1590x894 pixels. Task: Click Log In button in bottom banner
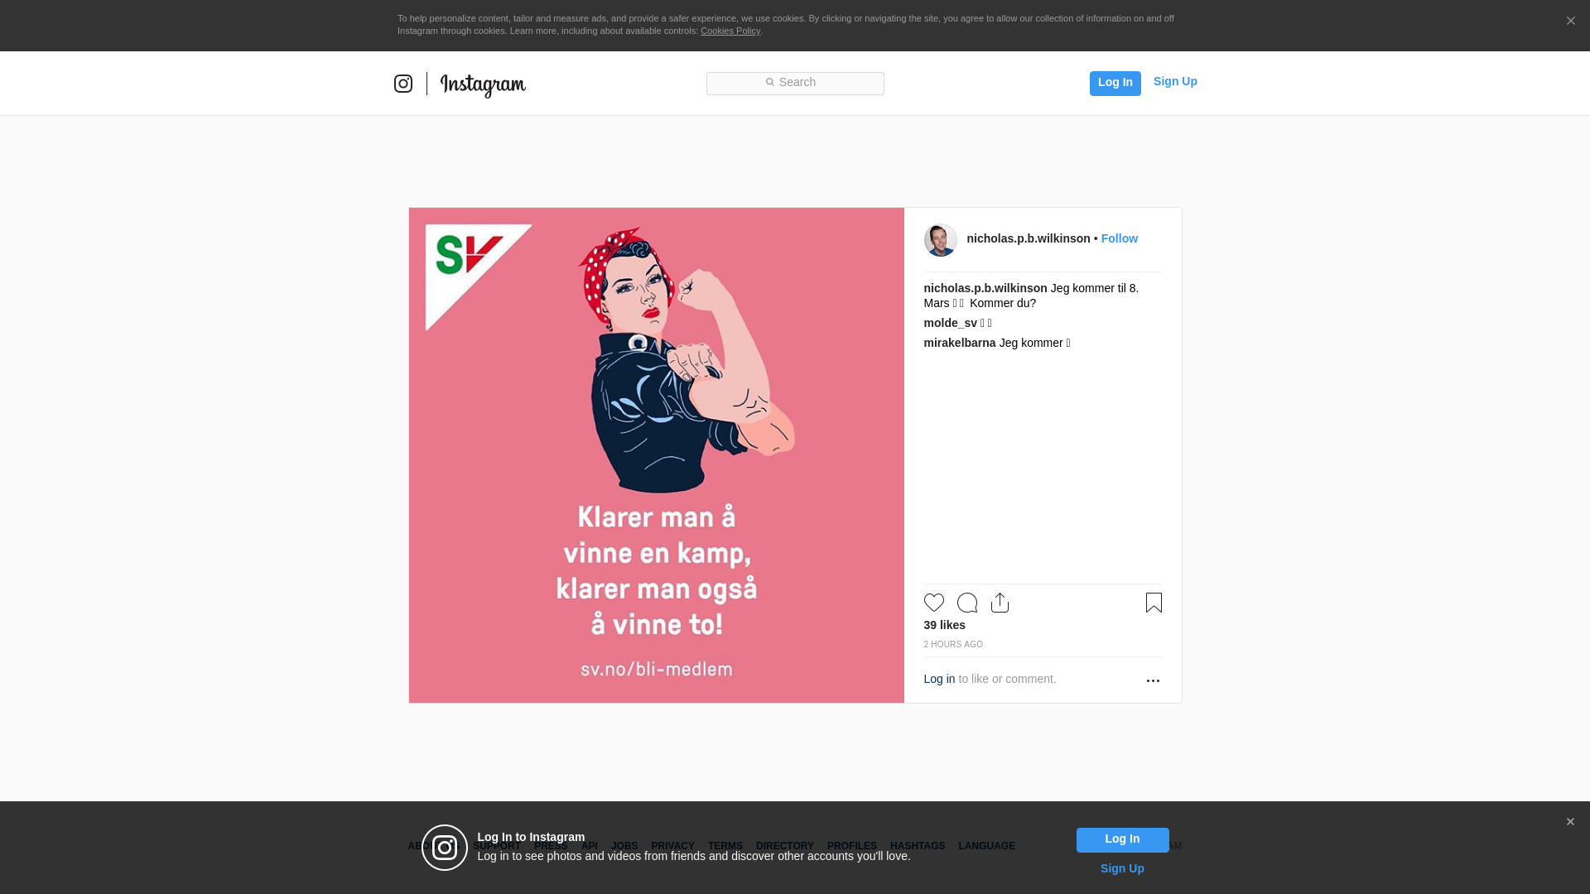pos(1122,840)
